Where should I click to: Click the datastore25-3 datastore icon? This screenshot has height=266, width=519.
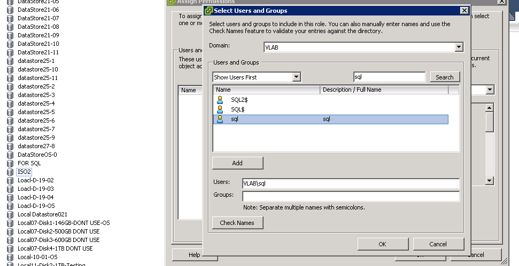10,95
